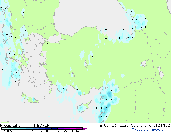Select the 40–45 mm magenta legend box
The image size is (171, 132).
pyautogui.click(x=73, y=128)
